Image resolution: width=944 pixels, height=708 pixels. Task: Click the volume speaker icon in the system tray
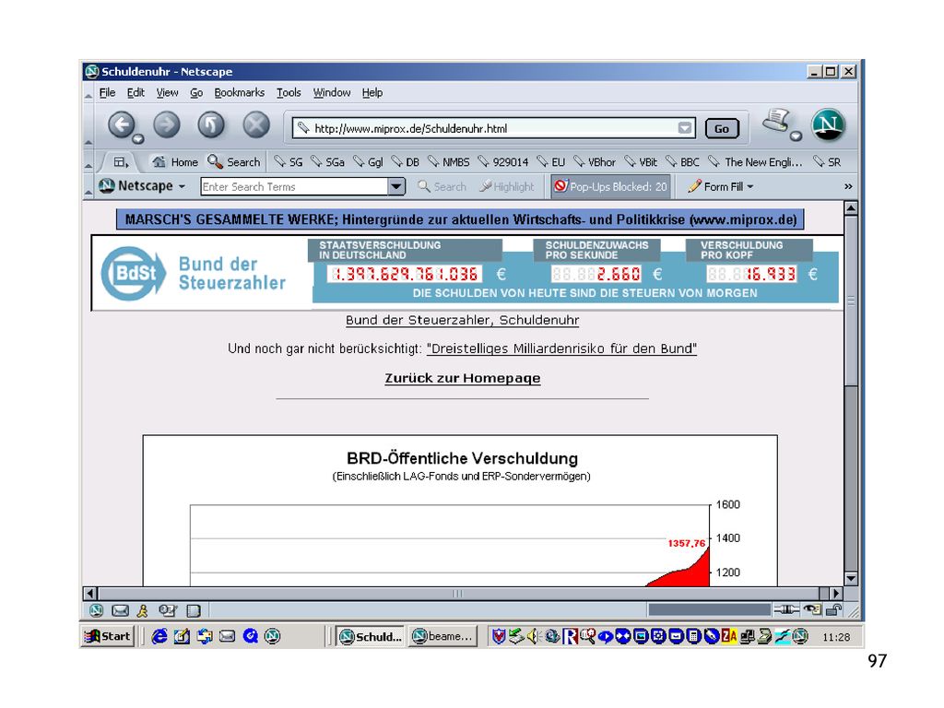point(532,636)
